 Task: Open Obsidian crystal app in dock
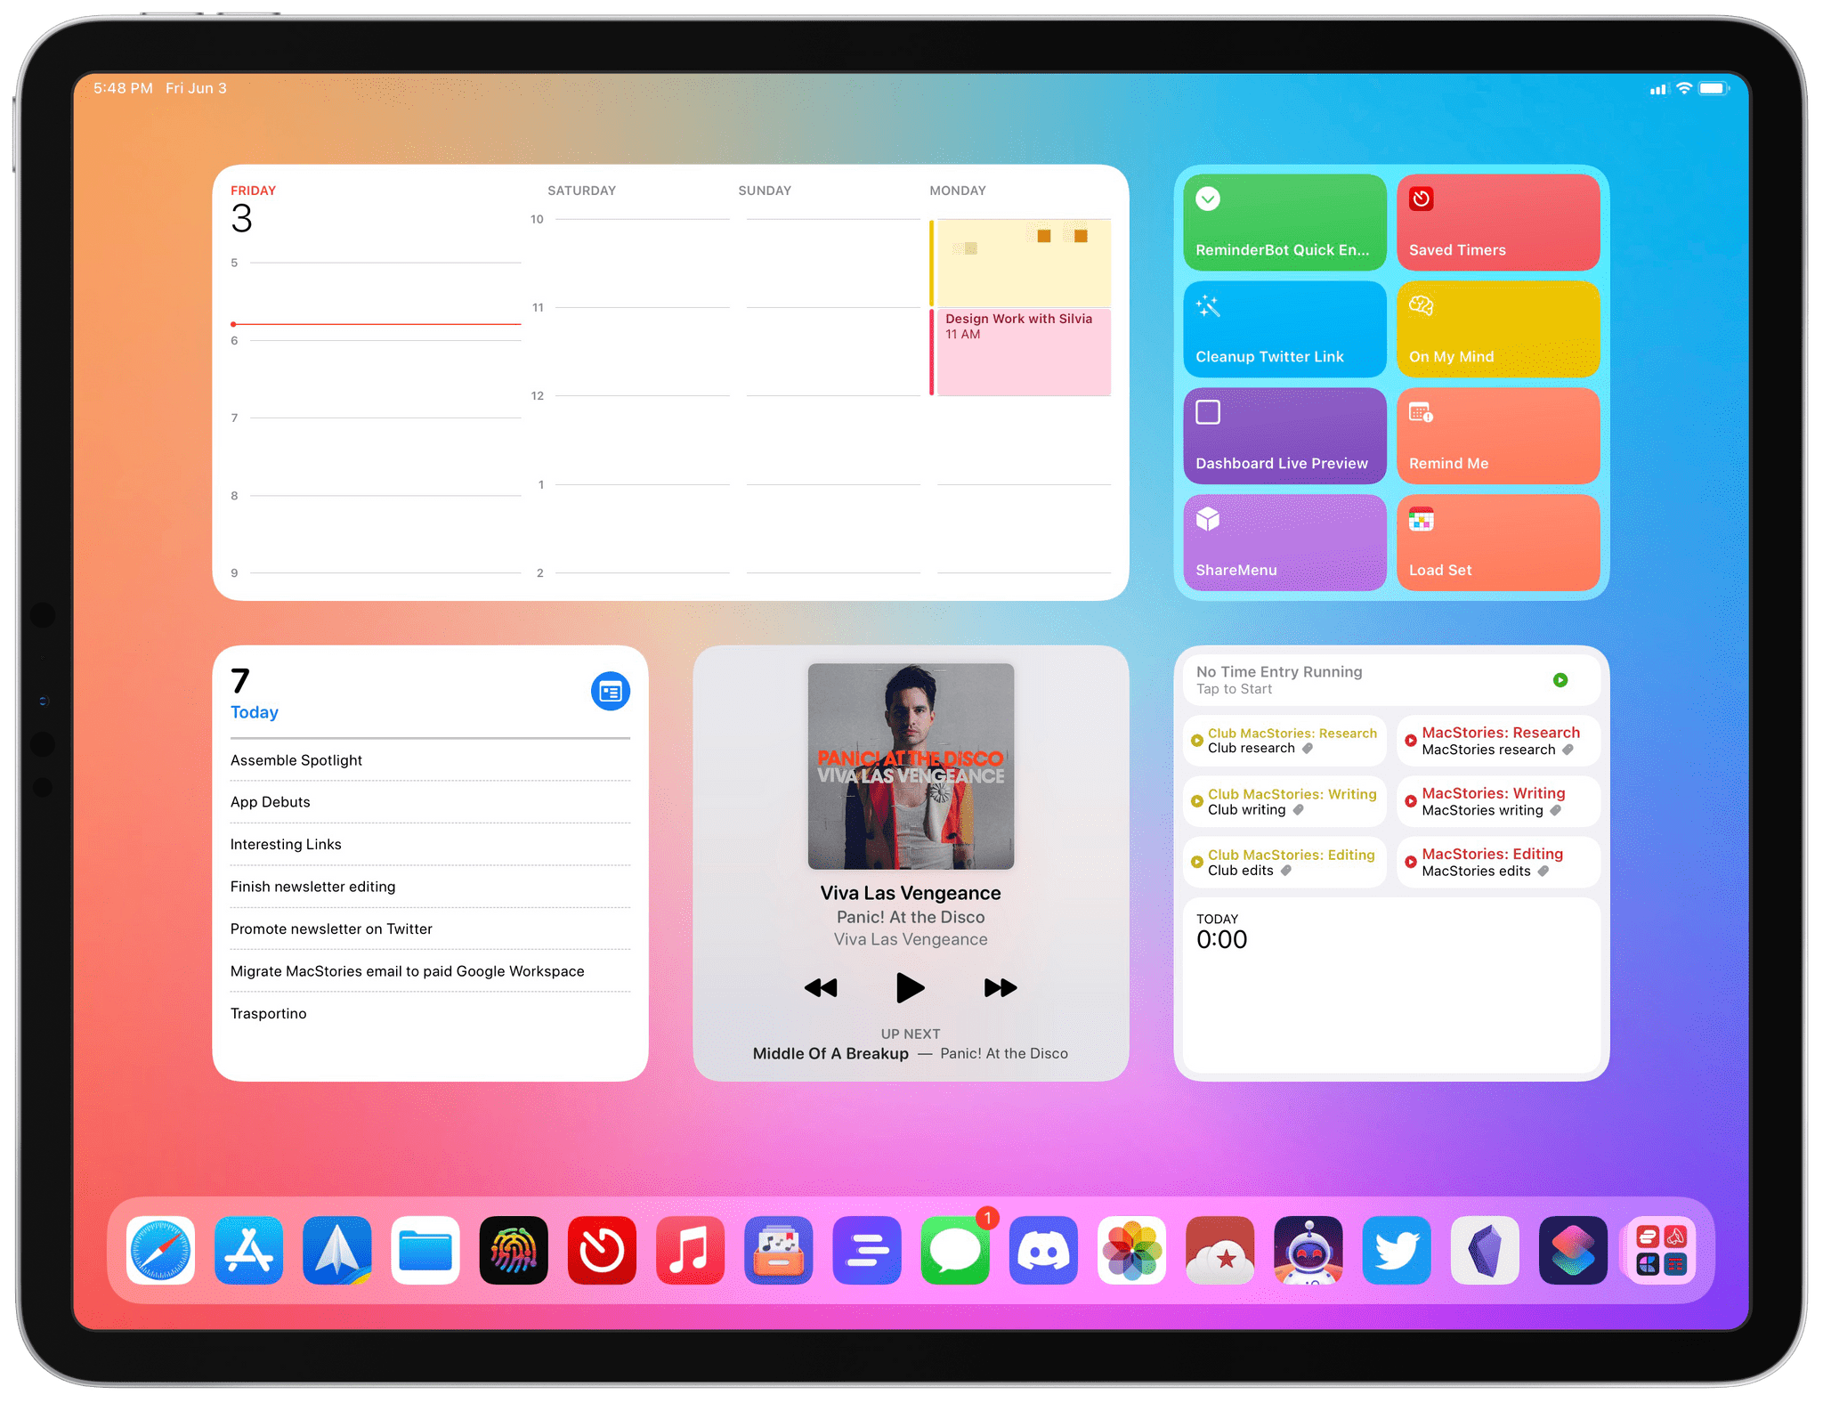coord(1485,1250)
